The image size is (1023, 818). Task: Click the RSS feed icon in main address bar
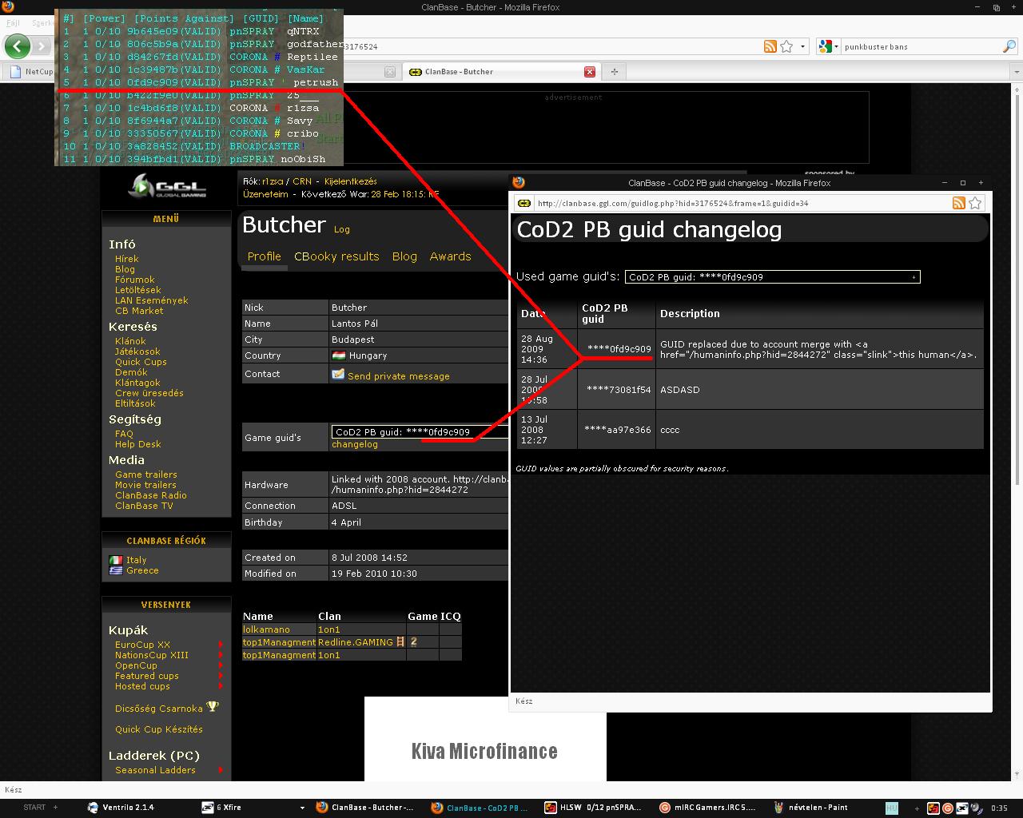770,46
